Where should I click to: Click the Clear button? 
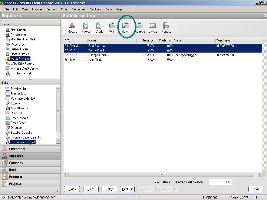[x=91, y=189]
